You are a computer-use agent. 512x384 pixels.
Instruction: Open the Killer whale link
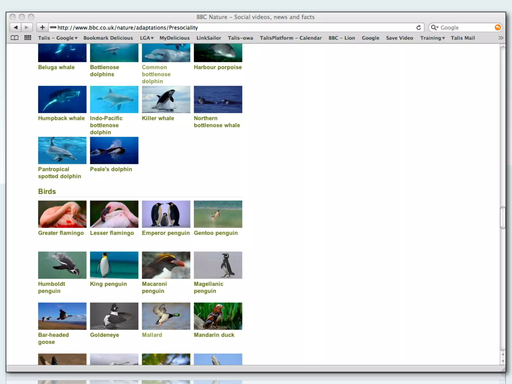(158, 118)
